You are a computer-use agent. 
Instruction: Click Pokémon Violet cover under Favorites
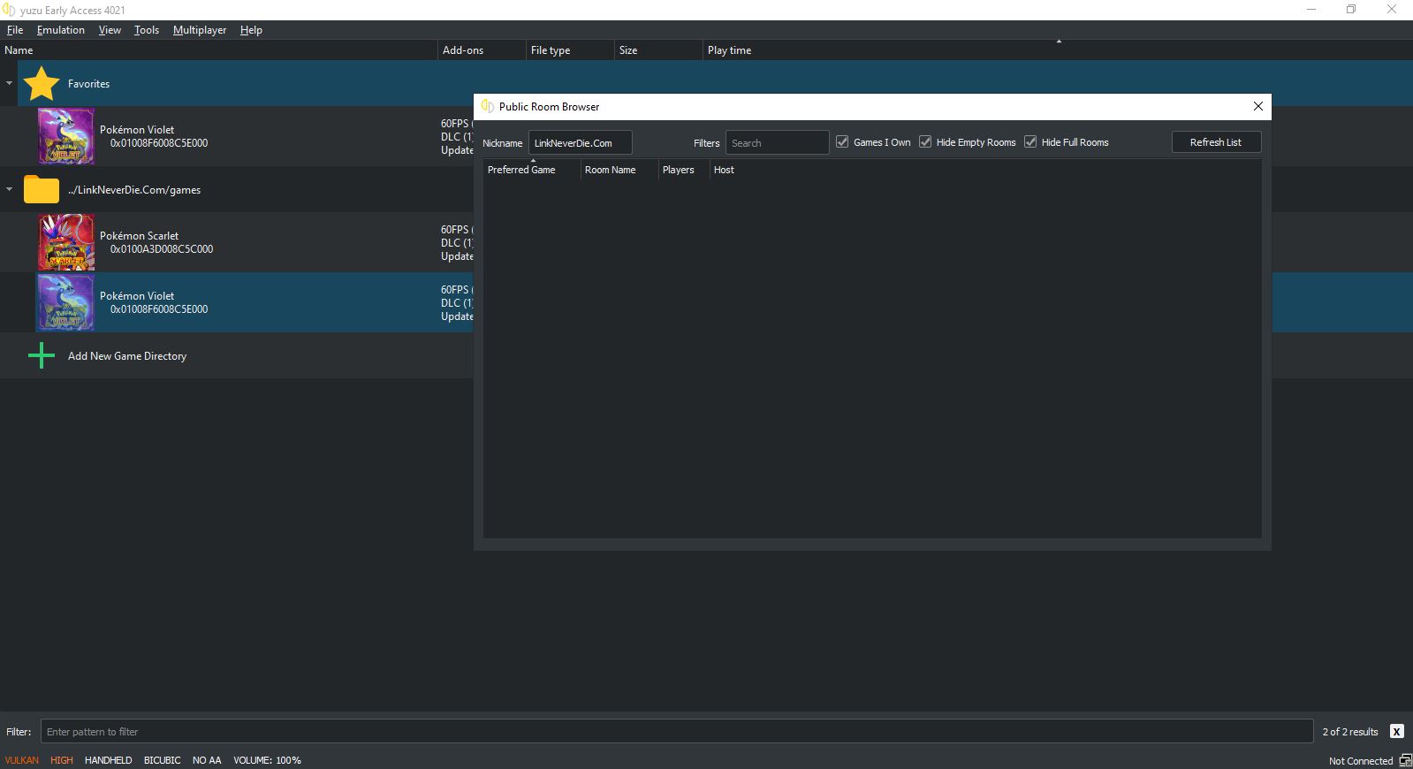pyautogui.click(x=65, y=136)
